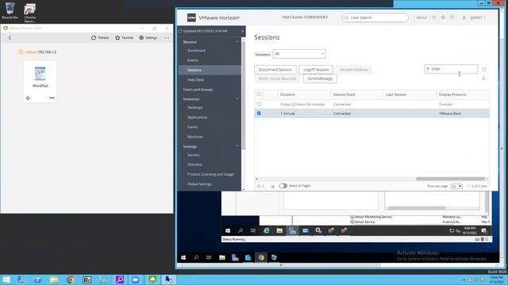Open Domains under Settings
The image size is (508, 285).
(x=194, y=165)
